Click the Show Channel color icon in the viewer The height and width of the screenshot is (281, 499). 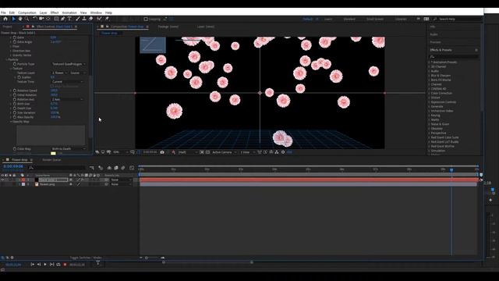click(x=173, y=152)
